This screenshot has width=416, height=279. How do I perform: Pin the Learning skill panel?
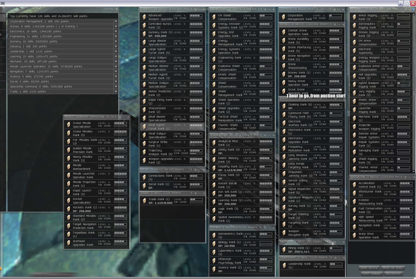[265, 135]
